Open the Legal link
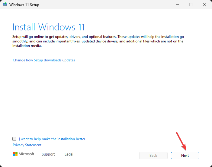The width and height of the screenshot is (212, 167). pos(69,154)
